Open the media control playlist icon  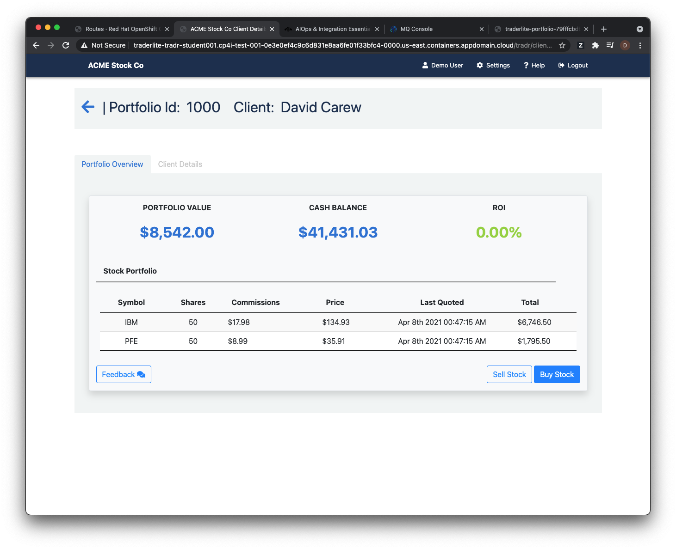tap(610, 45)
